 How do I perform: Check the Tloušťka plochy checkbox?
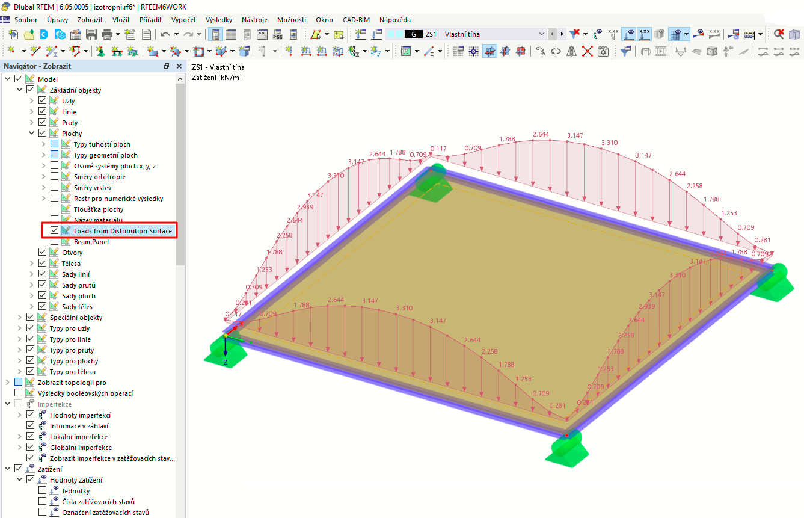click(55, 209)
